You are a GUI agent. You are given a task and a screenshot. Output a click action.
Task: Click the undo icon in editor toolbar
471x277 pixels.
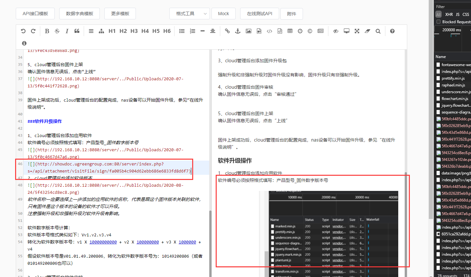[23, 31]
